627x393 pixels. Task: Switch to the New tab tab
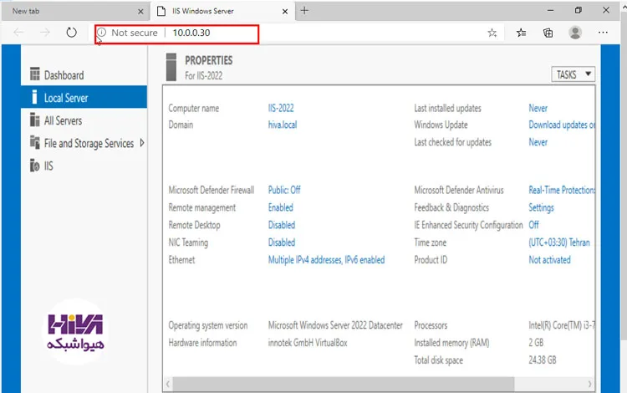[74, 11]
